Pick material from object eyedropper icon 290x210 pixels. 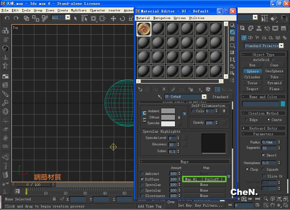pos(160,97)
